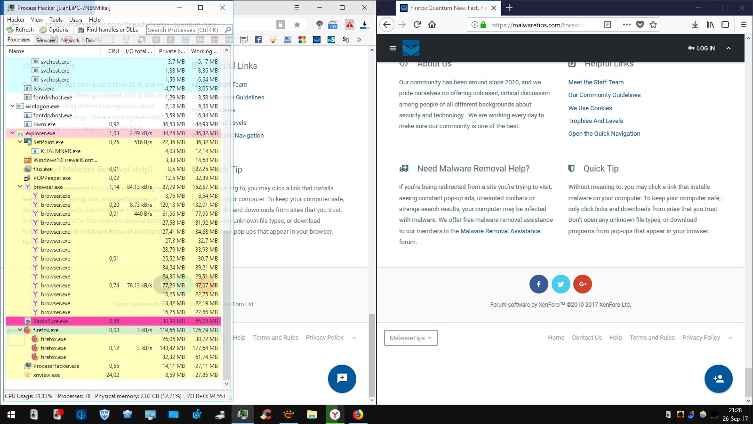This screenshot has height=424, width=753.
Task: Open the View menu in Process Hacker
Action: 37,20
